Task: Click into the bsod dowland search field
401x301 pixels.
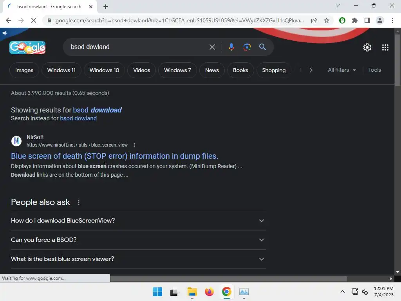Action: pyautogui.click(x=138, y=47)
